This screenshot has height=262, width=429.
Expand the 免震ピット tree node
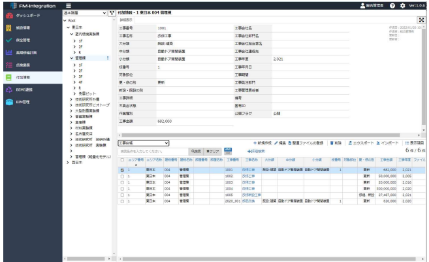[74, 93]
